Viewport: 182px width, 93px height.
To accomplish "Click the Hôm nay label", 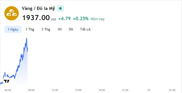I will pos(97,19).
